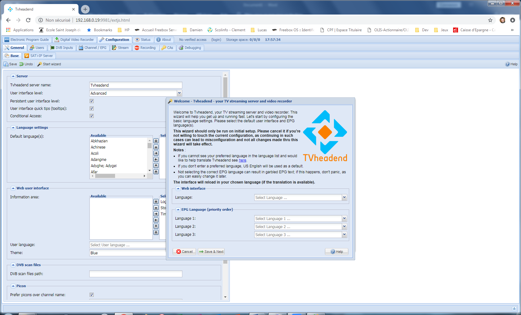Open the EPG Language 3 dropdown
521x315 pixels.
[344, 235]
